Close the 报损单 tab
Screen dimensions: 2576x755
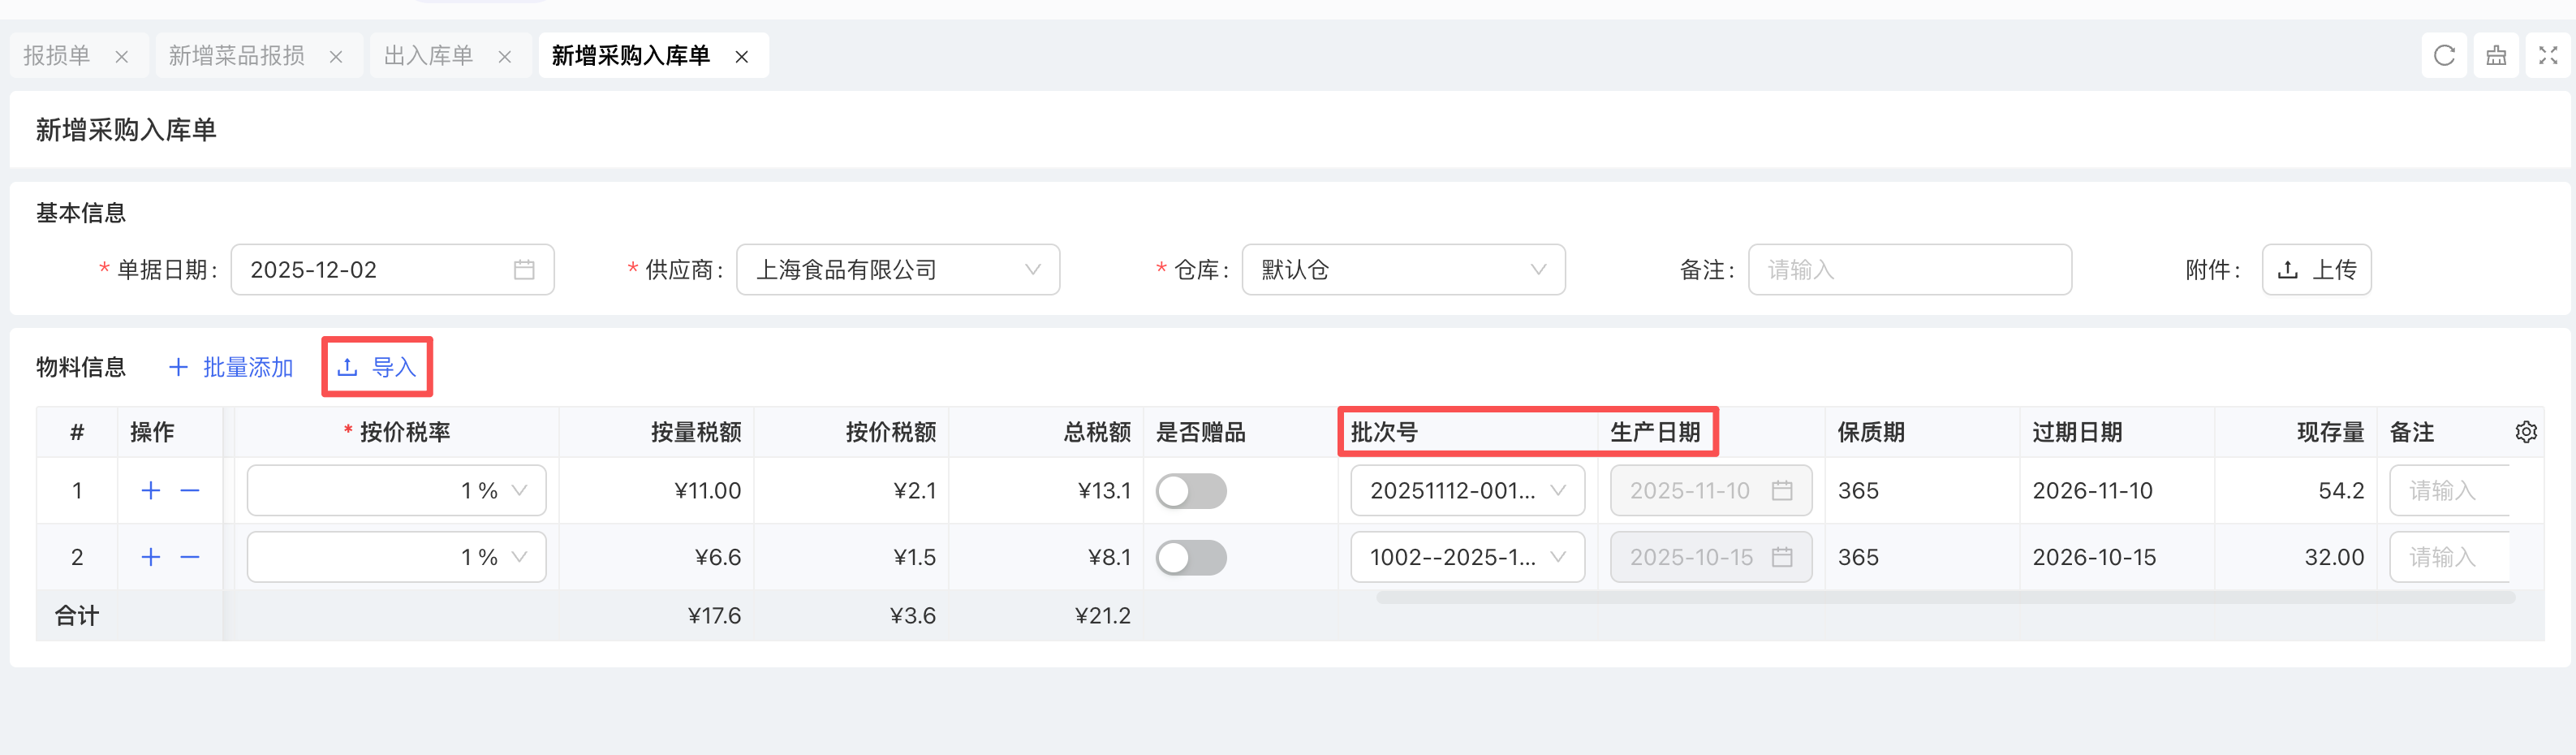122,57
